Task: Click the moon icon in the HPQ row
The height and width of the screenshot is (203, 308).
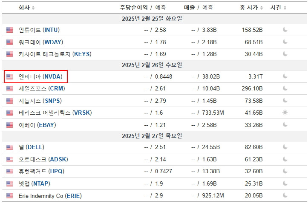Action: (x=285, y=171)
